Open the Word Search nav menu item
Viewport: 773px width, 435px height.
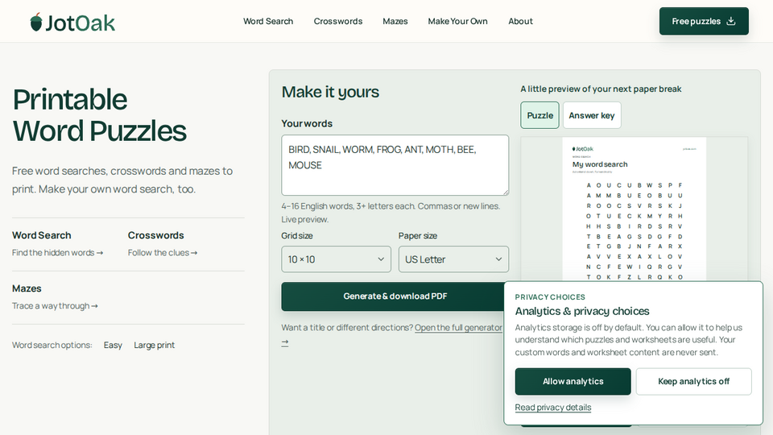tap(268, 21)
